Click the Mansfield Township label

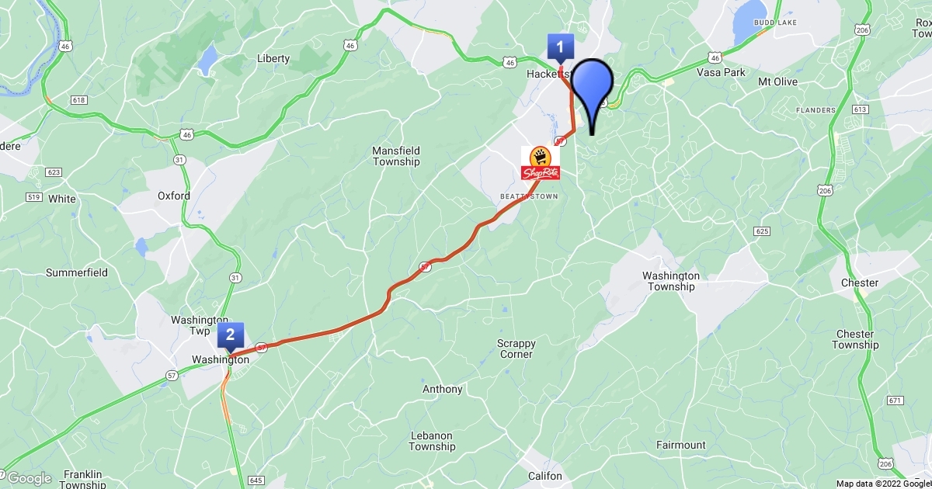coord(396,156)
